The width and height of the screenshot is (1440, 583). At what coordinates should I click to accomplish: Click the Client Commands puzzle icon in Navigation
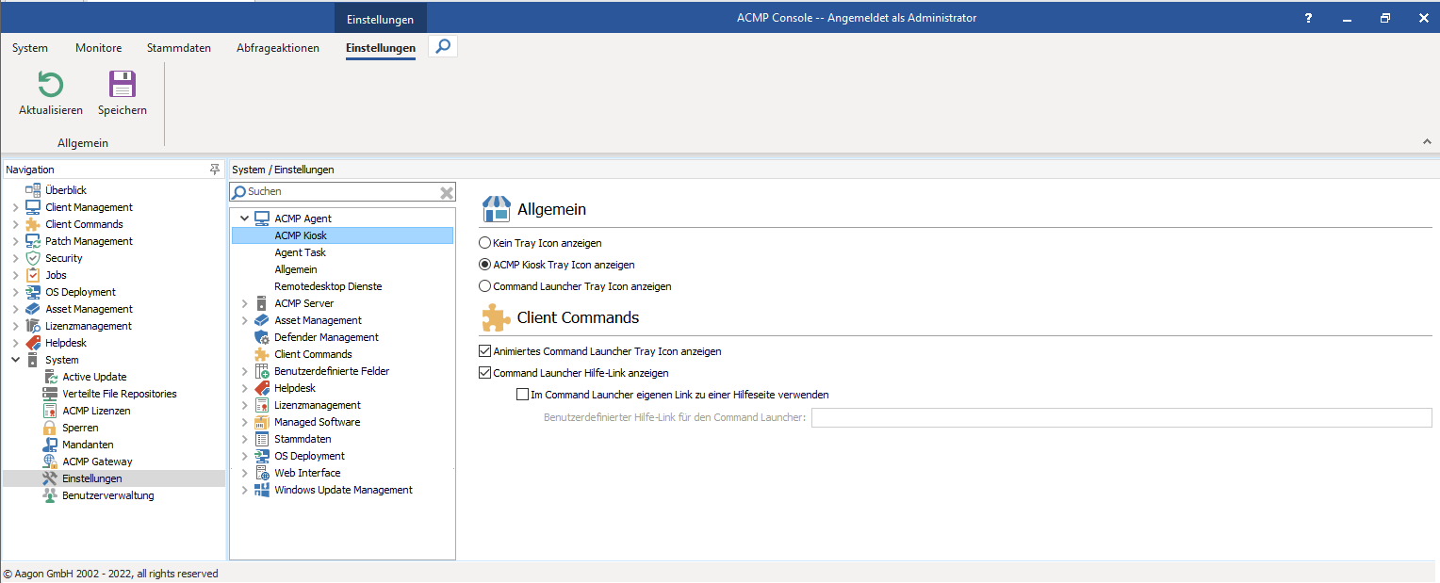(33, 224)
